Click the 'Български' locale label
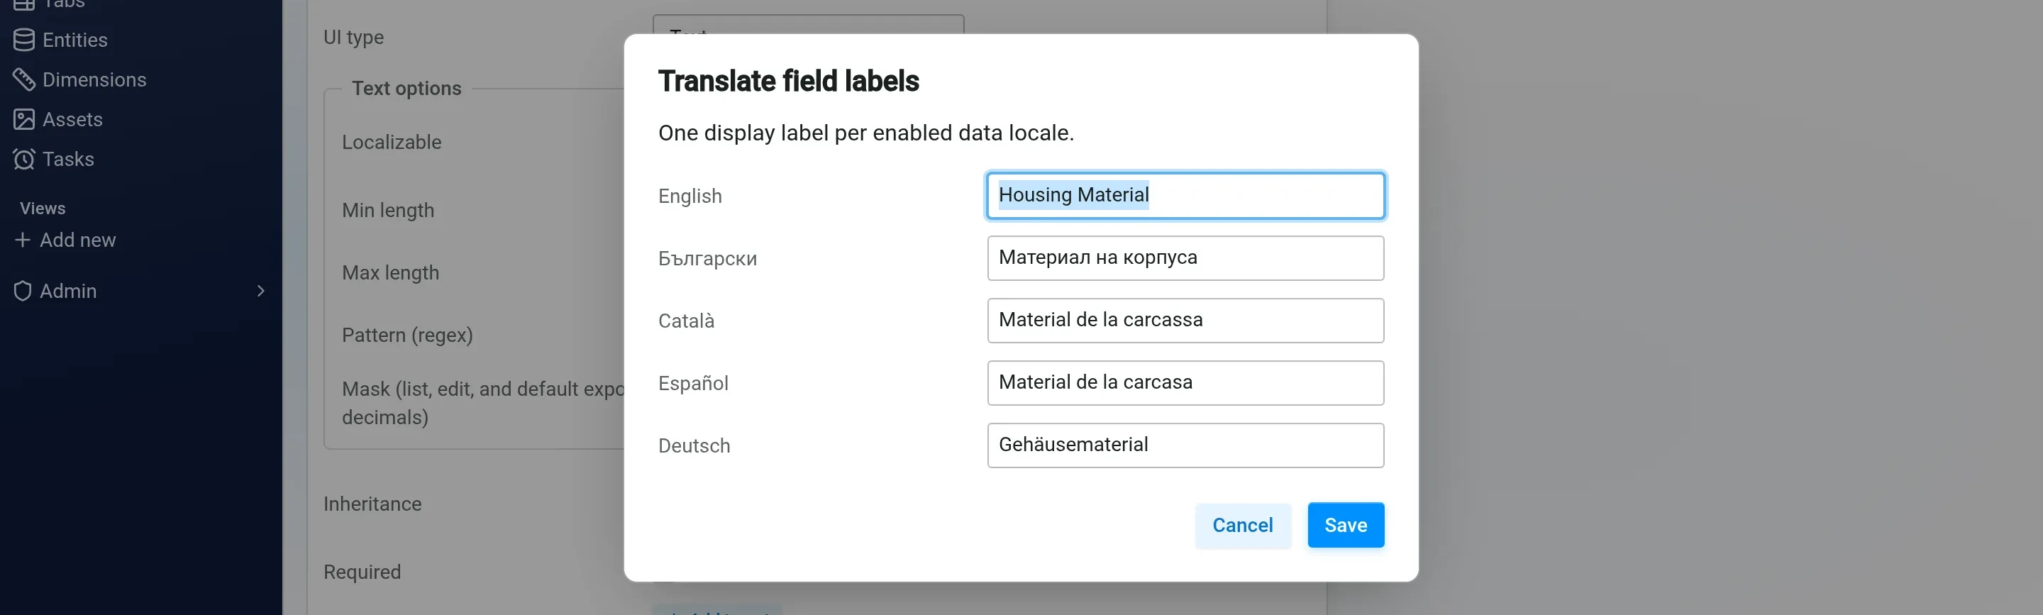Viewport: 2043px width, 615px height. coord(707,259)
